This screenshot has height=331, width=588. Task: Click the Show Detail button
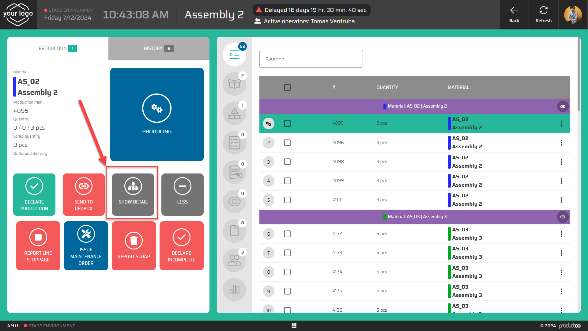point(133,194)
